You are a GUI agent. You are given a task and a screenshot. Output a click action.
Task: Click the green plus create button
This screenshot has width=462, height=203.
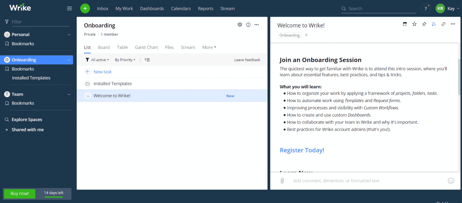(x=85, y=9)
